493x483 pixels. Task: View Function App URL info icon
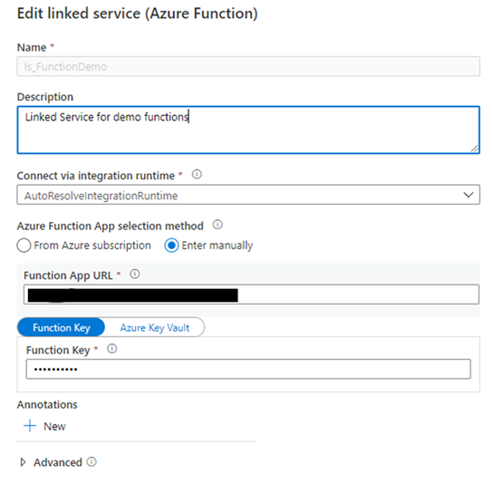(135, 275)
